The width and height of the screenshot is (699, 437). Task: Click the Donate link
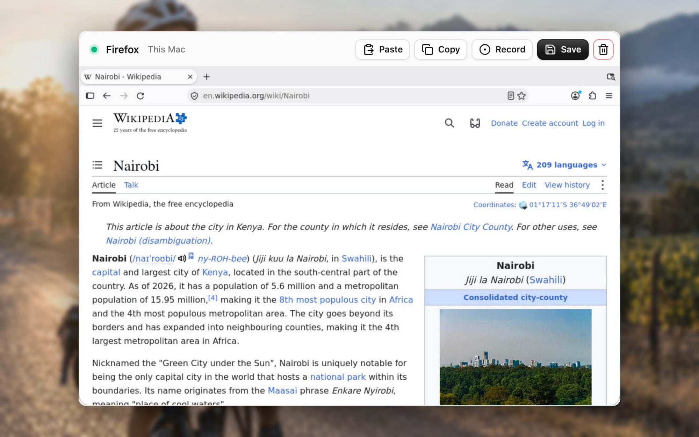pos(504,123)
